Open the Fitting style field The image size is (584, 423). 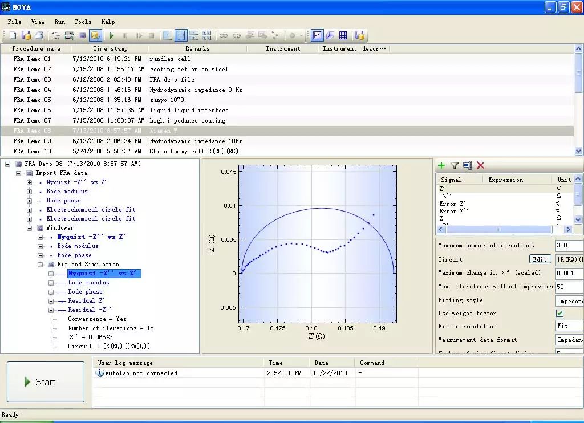(569, 300)
